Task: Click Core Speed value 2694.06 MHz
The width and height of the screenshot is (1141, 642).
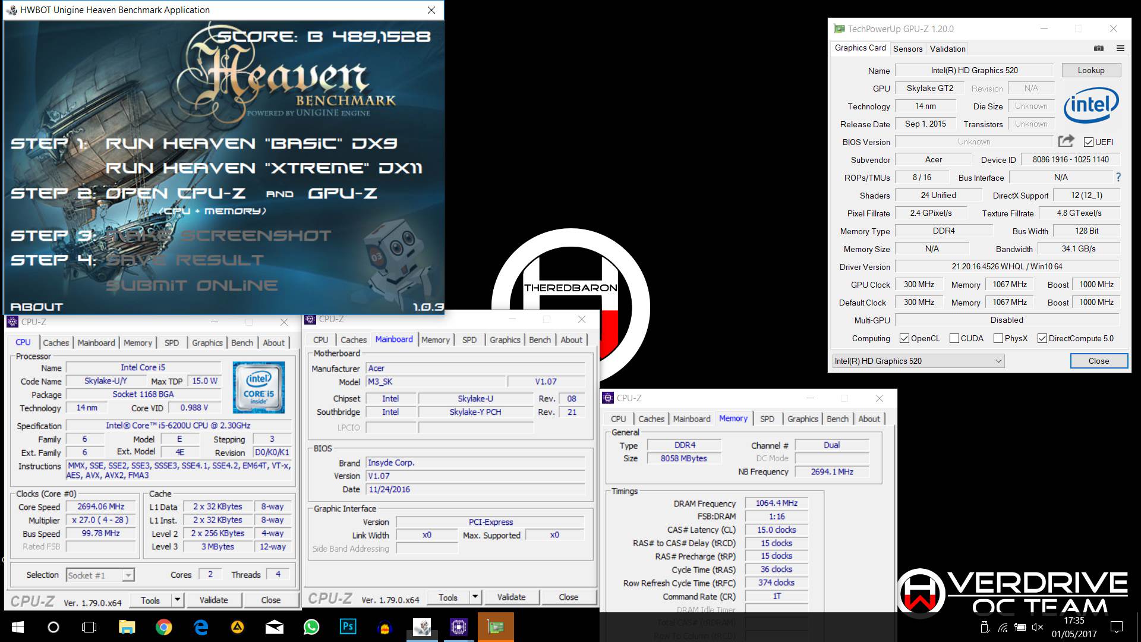Action: pyautogui.click(x=100, y=506)
